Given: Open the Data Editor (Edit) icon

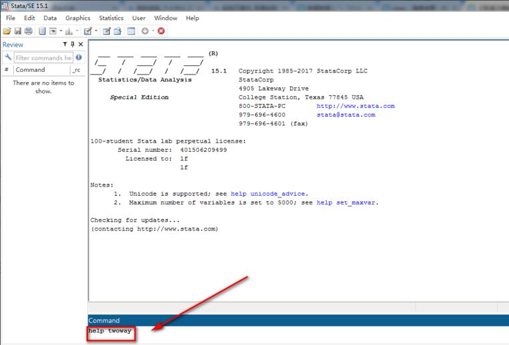Looking at the screenshot, I should point(107,31).
